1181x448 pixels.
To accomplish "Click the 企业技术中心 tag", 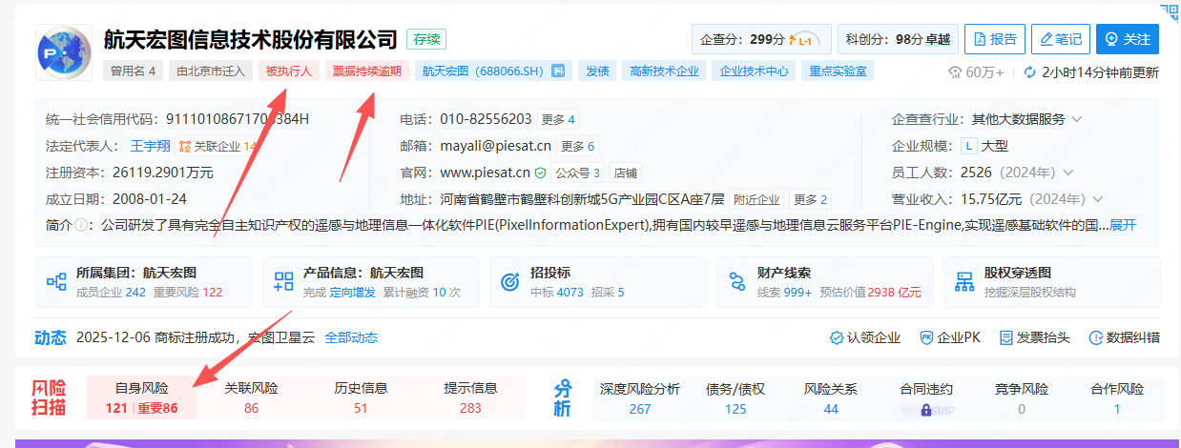I will tap(754, 71).
